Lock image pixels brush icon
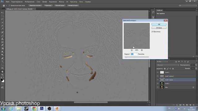This screenshot has height=111, width=198. (x=168, y=68)
